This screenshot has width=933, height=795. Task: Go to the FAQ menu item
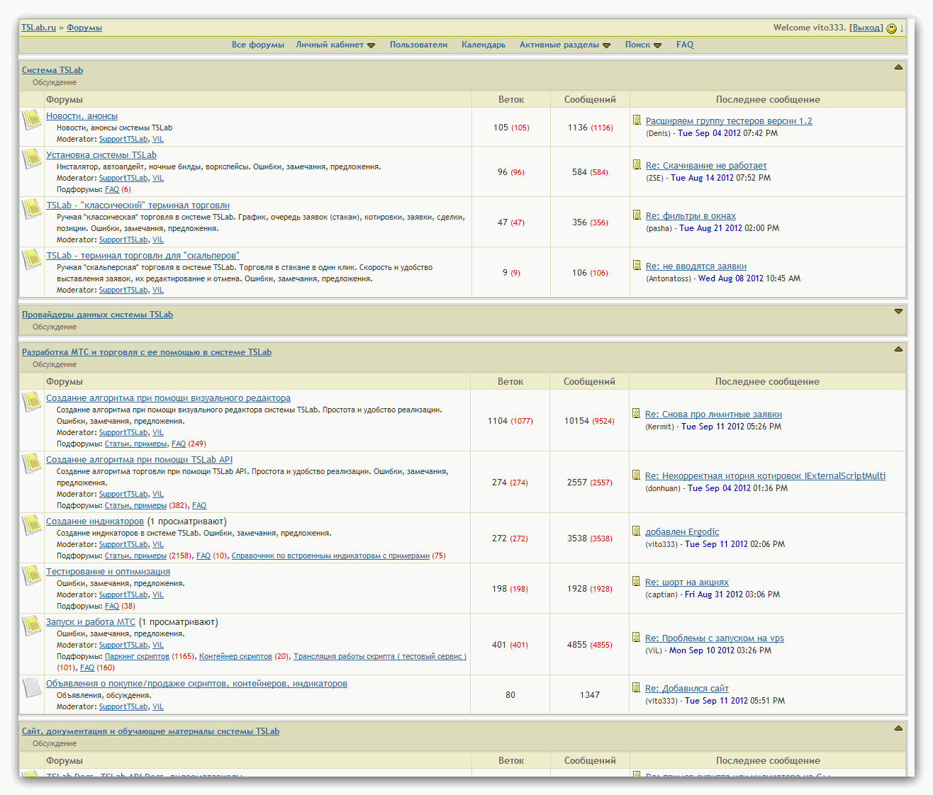pos(685,45)
